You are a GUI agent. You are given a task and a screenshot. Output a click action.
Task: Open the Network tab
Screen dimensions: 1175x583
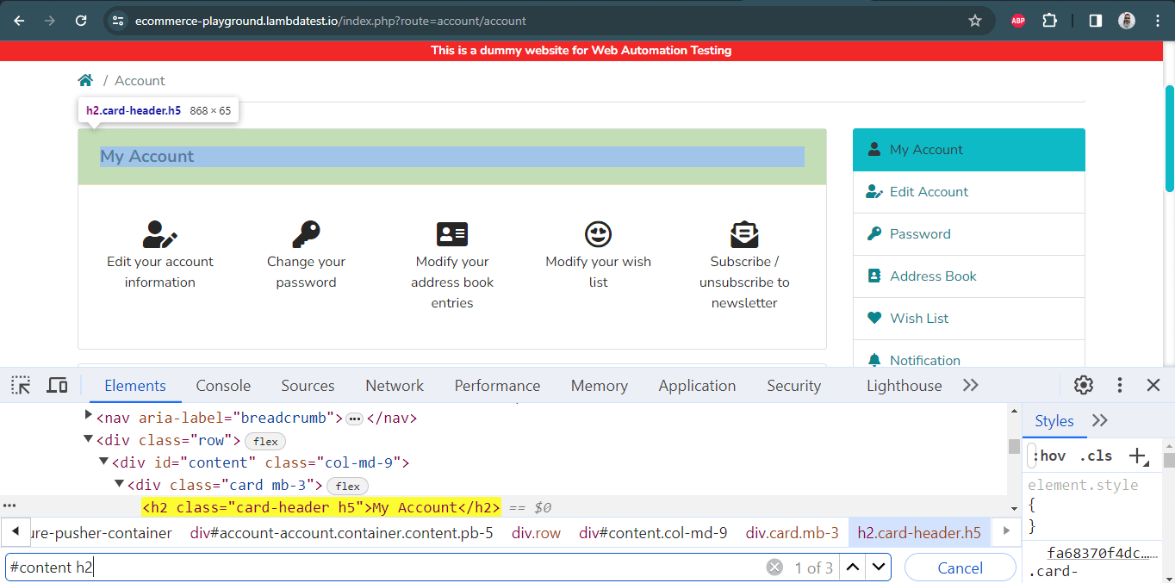coord(395,386)
